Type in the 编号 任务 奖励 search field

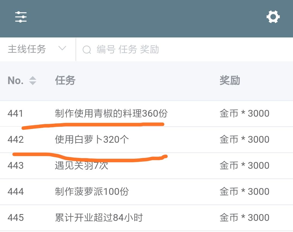[163, 50]
